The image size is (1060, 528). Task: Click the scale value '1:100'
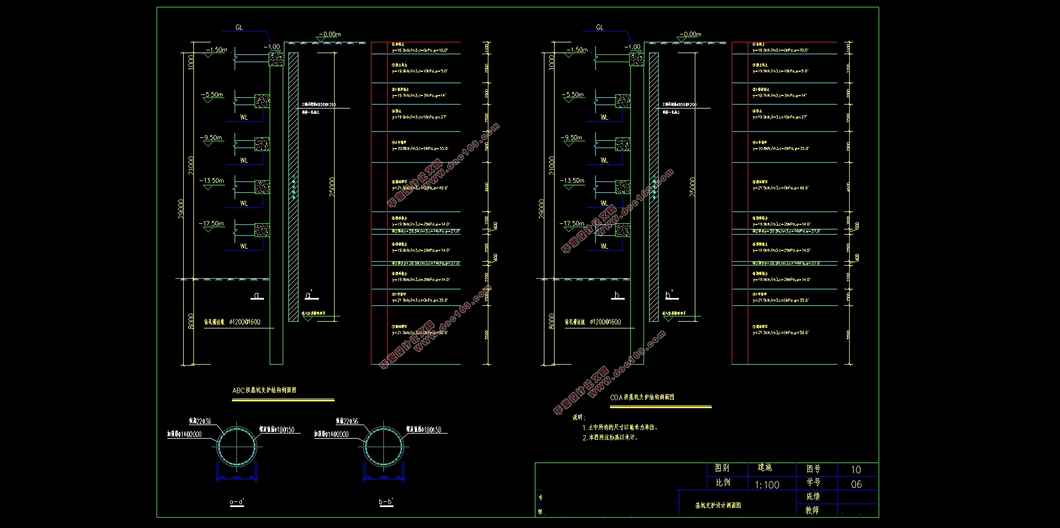tap(767, 485)
